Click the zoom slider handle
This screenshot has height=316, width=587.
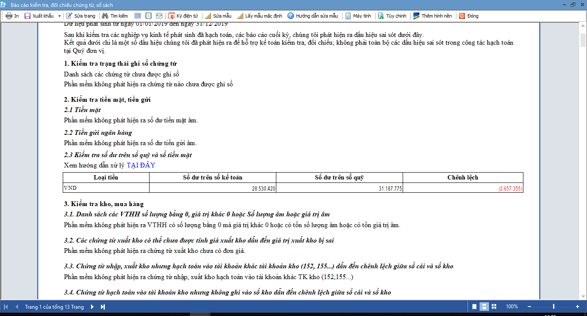pyautogui.click(x=553, y=307)
